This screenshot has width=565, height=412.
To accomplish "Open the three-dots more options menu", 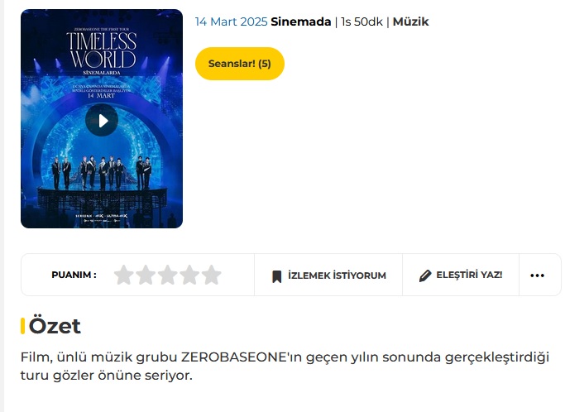I will [537, 275].
